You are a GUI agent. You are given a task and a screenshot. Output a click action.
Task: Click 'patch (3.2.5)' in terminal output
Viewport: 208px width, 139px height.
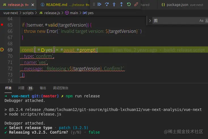point(73,128)
